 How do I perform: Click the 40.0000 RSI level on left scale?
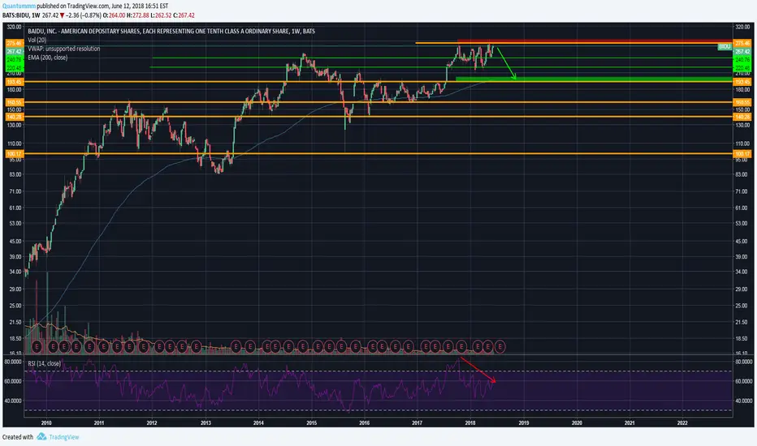pyautogui.click(x=13, y=401)
